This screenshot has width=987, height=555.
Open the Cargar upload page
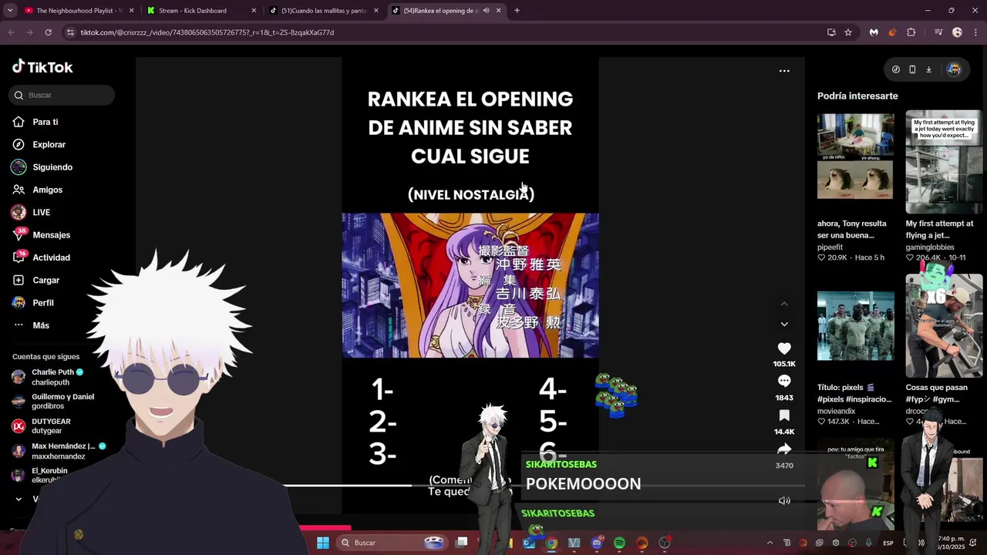click(x=45, y=280)
